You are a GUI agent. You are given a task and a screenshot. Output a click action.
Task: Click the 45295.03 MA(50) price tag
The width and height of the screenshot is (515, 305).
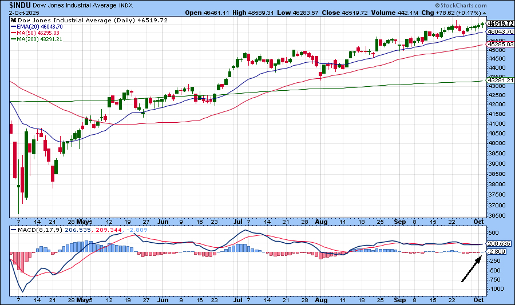[x=500, y=44]
